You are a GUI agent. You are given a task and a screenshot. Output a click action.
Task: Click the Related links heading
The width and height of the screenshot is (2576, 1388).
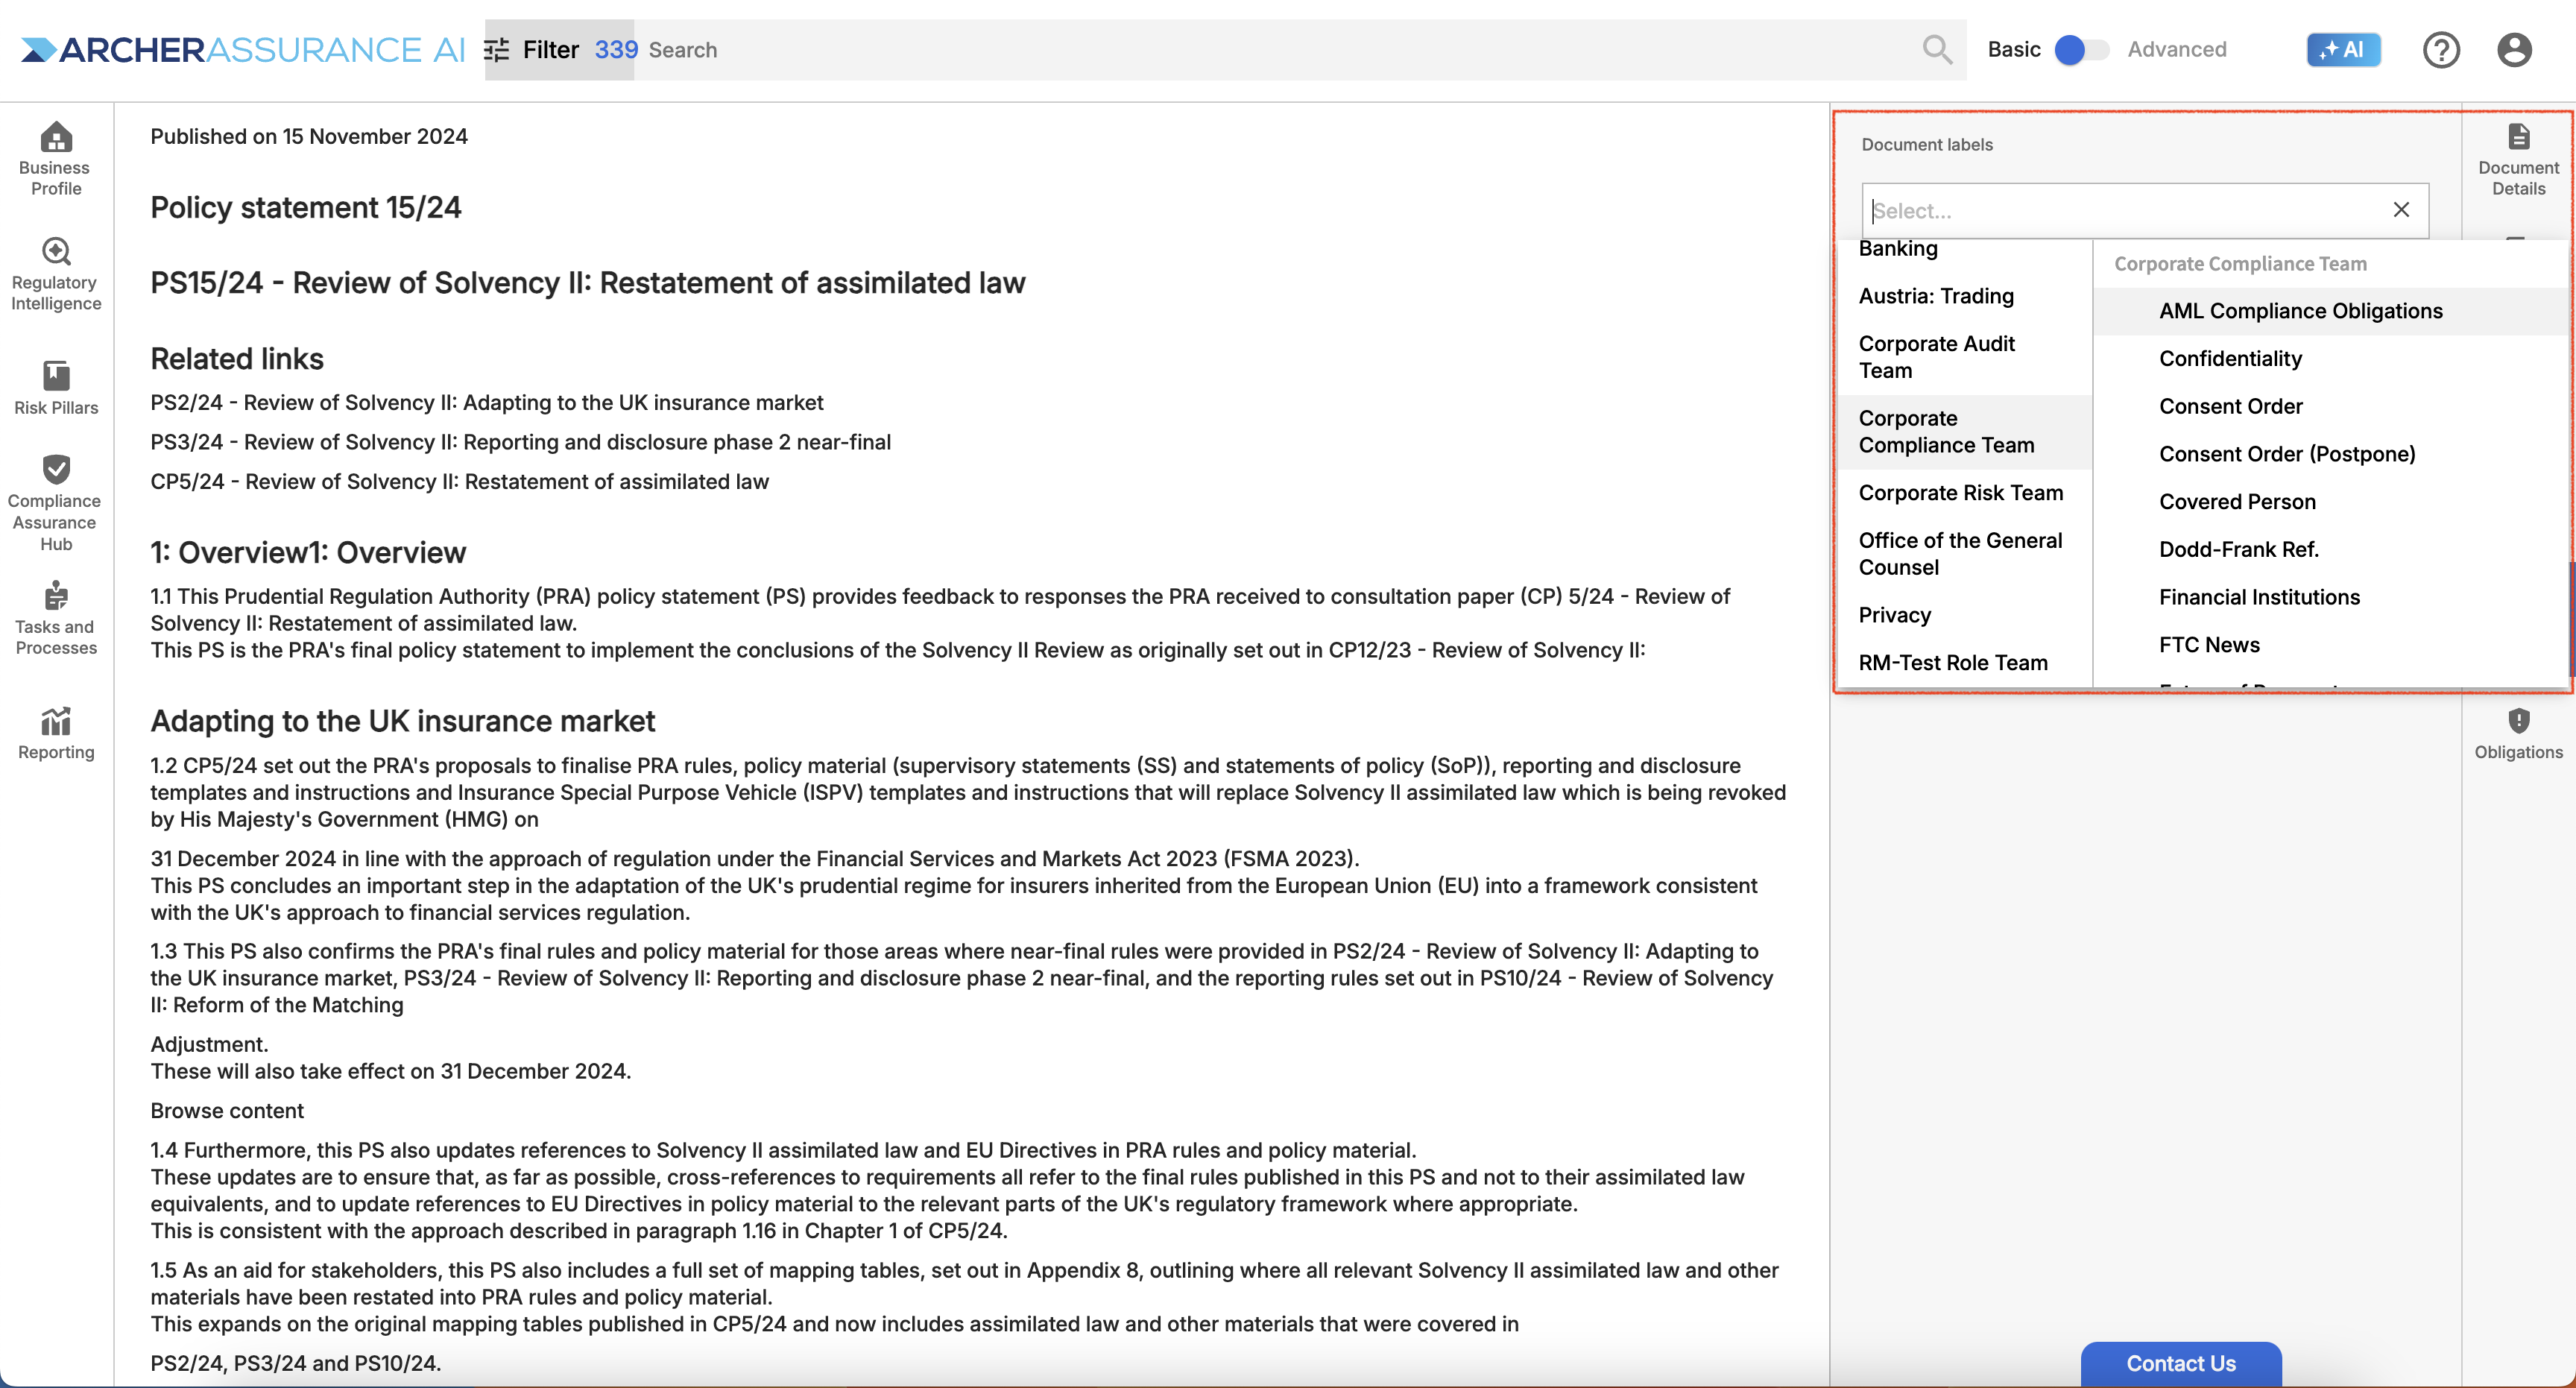coord(237,359)
